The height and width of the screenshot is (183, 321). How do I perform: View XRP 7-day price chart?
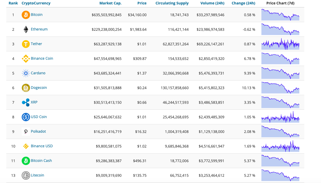pyautogui.click(x=280, y=102)
